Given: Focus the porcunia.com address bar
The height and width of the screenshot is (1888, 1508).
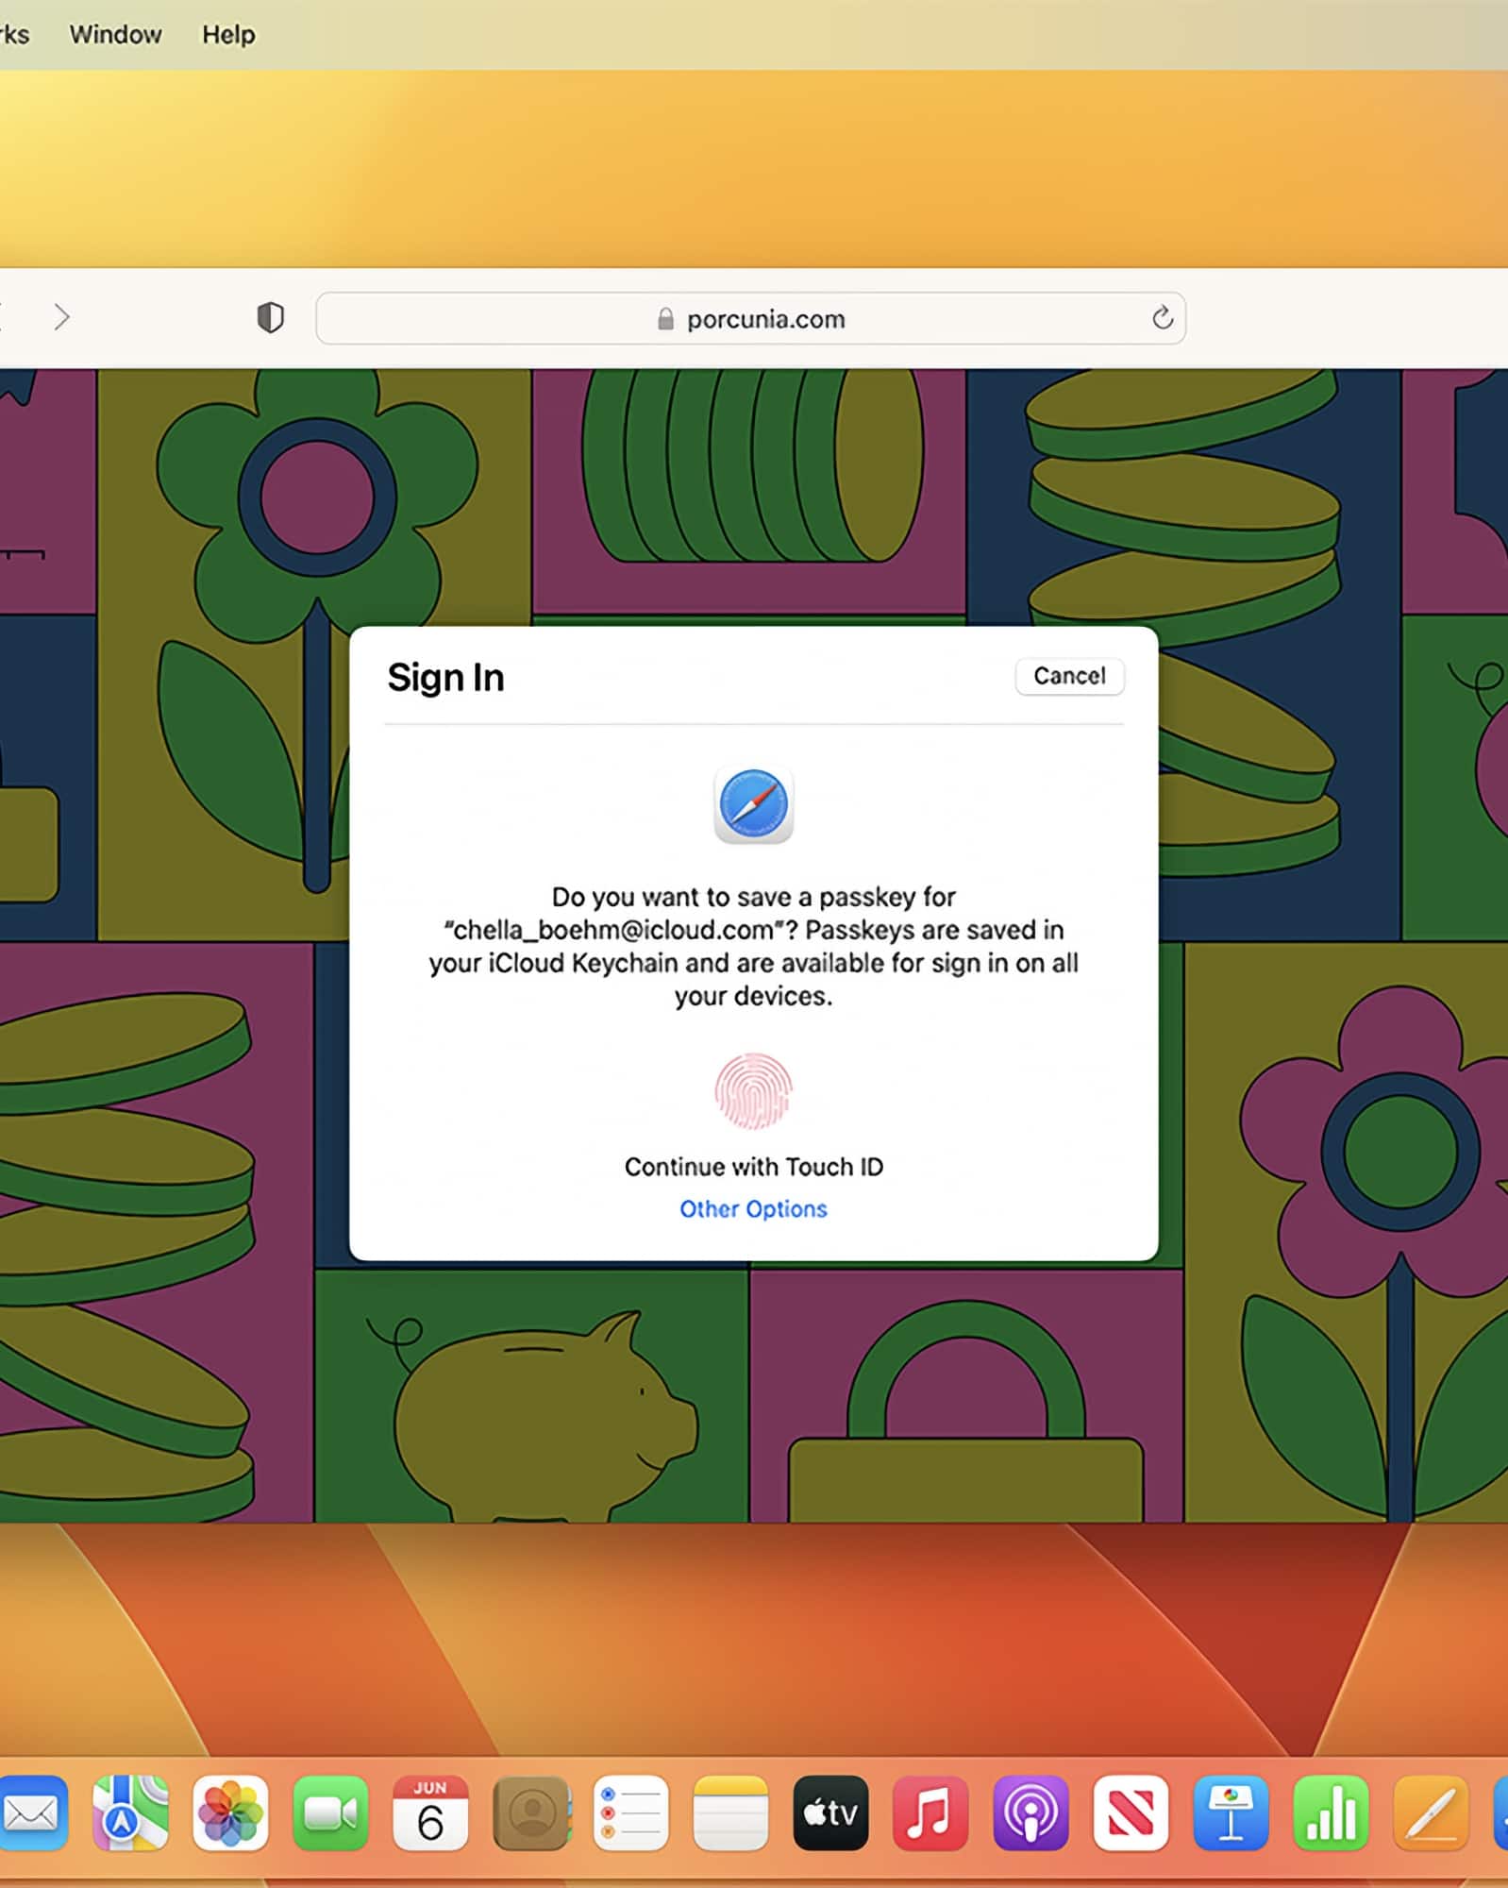Looking at the screenshot, I should click(750, 318).
